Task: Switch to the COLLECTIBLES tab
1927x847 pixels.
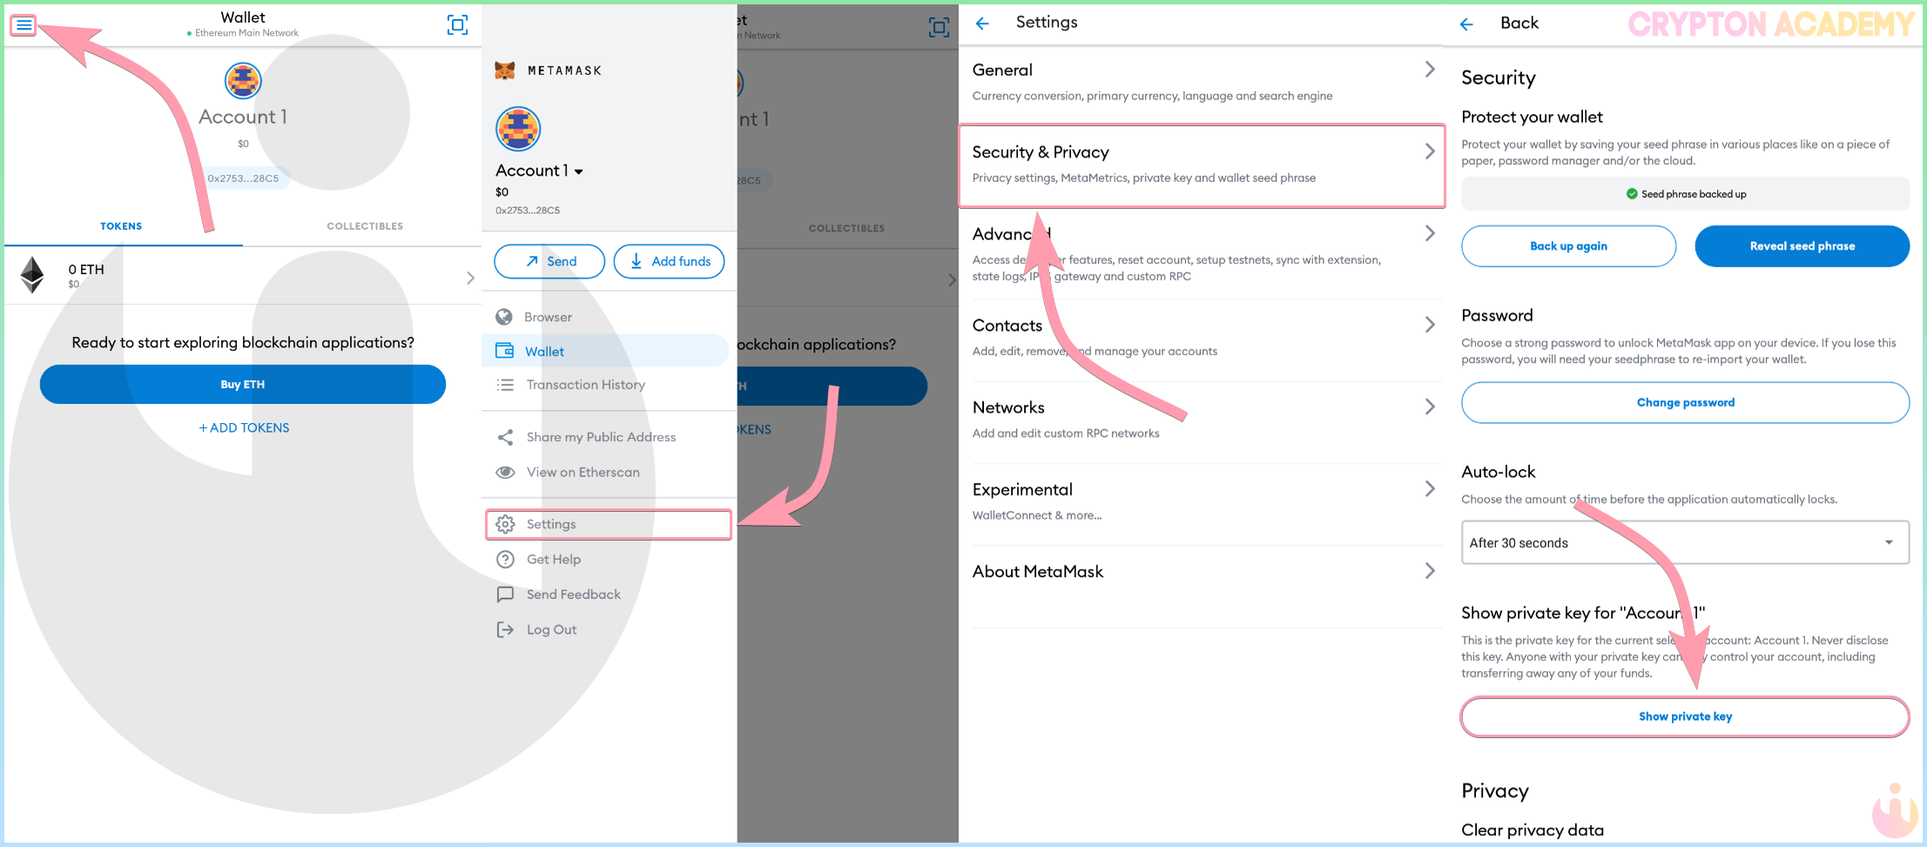Action: (x=365, y=226)
